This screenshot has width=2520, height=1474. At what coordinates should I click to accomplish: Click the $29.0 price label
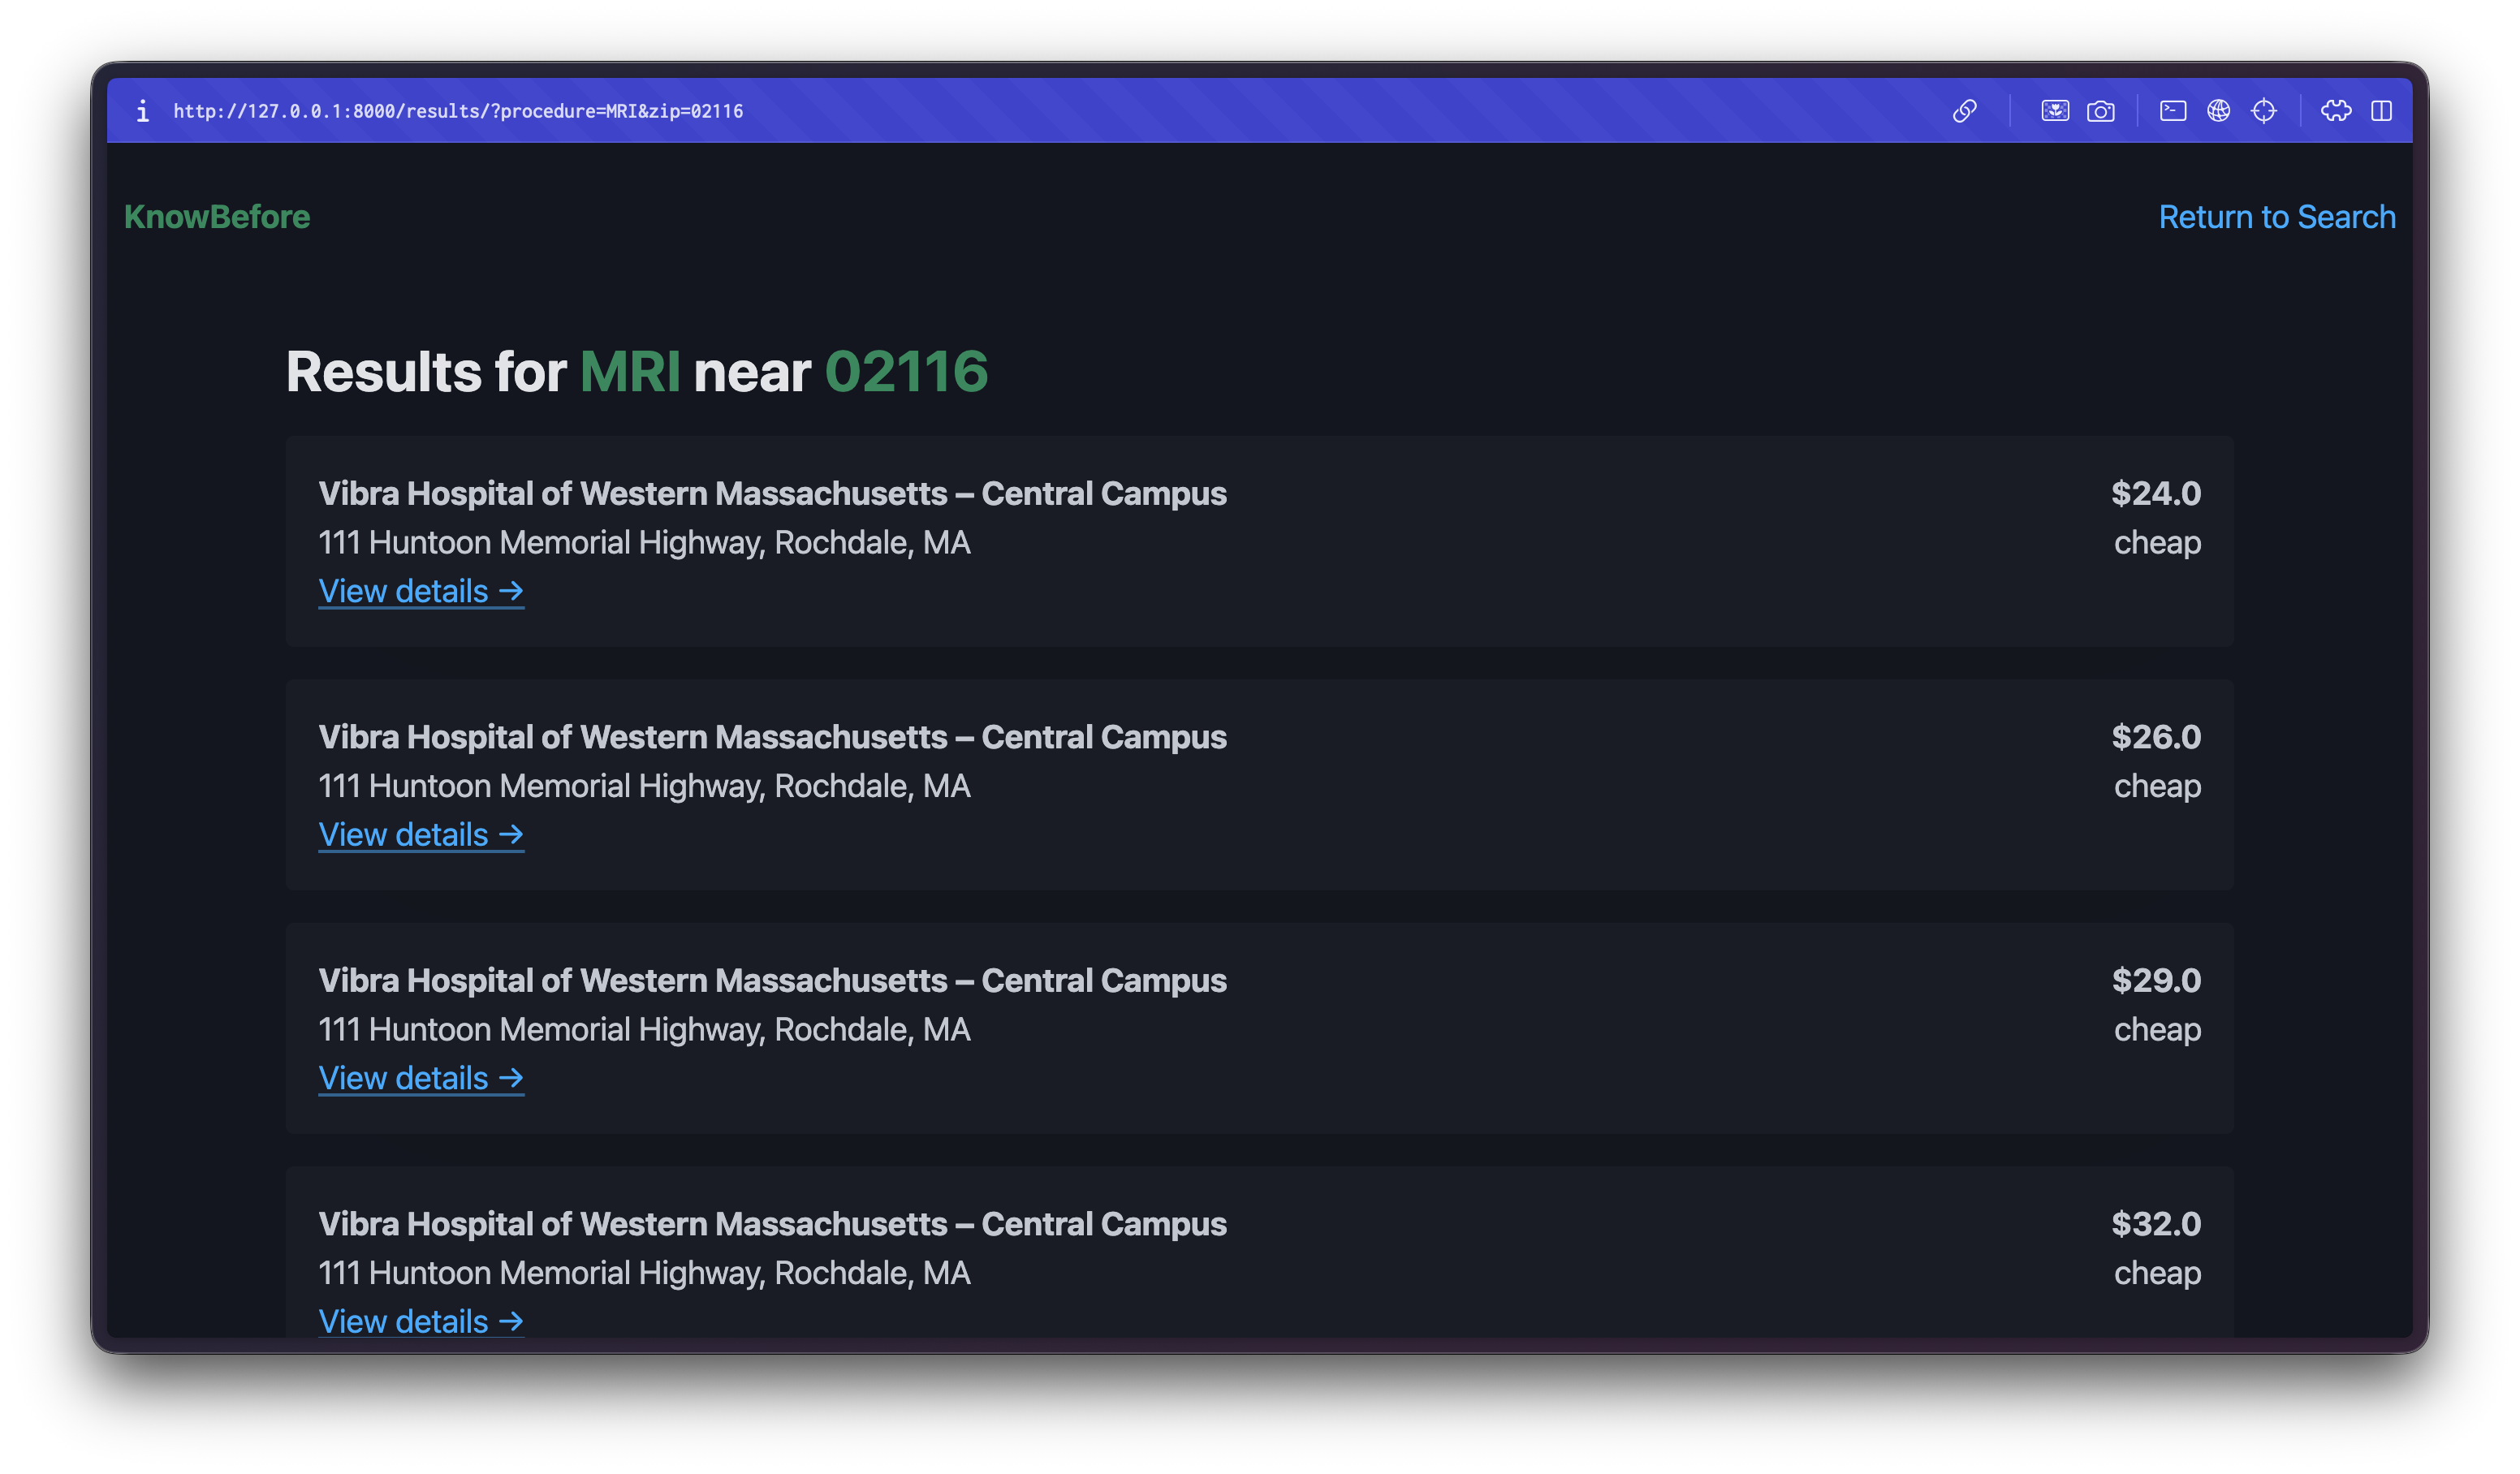click(2155, 980)
